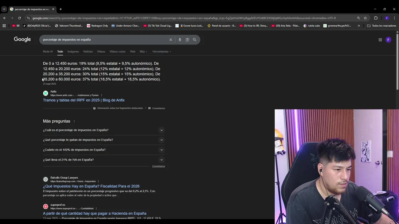Open the Google account avatar
399x224 pixels.
tap(388, 40)
